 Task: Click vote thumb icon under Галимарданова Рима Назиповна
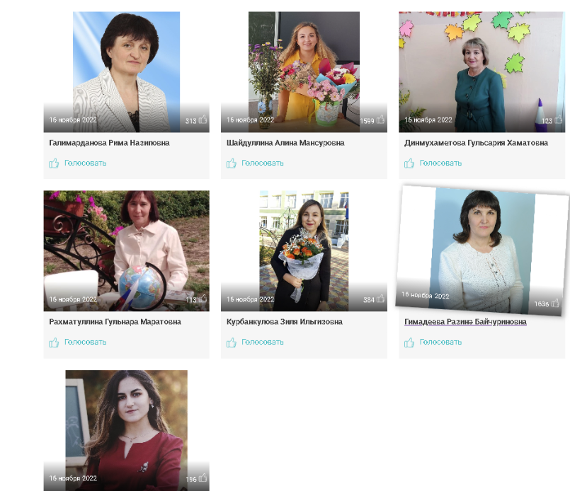[54, 163]
